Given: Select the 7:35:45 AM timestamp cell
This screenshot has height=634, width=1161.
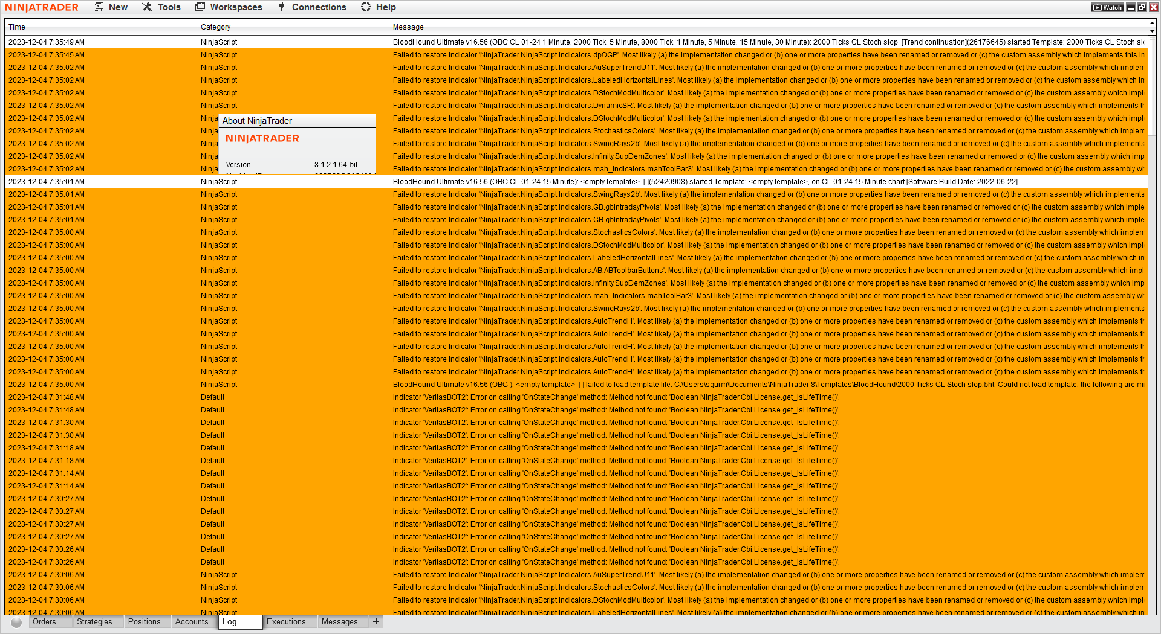Looking at the screenshot, I should click(100, 55).
